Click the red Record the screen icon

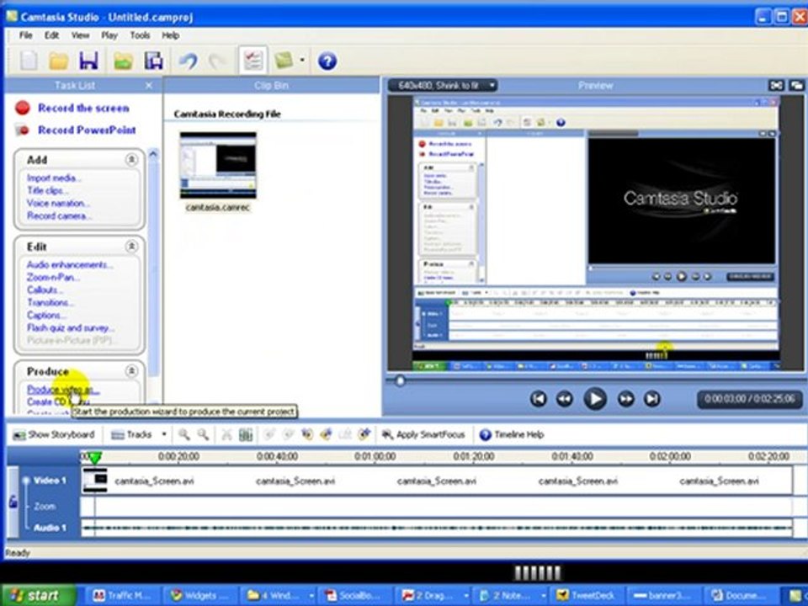point(22,108)
